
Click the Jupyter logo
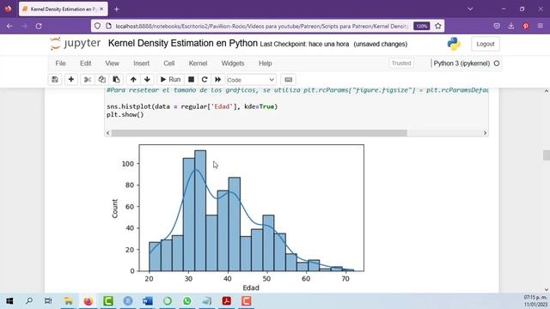(x=75, y=44)
